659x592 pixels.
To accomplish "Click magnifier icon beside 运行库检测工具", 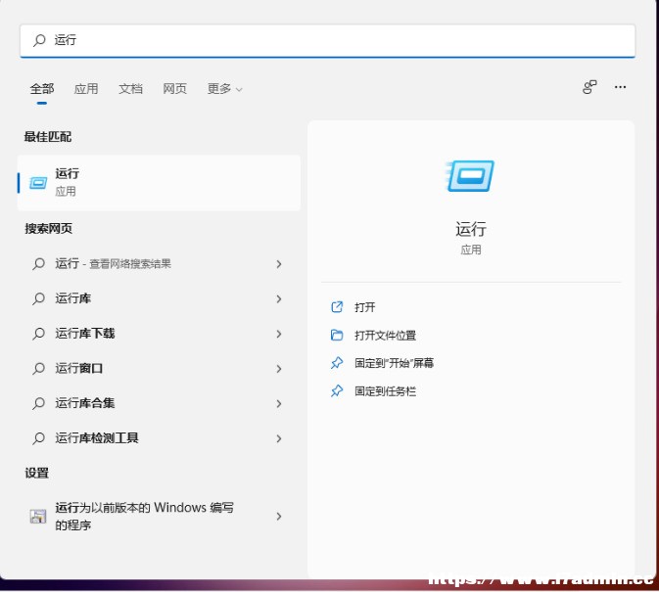I will coord(38,438).
